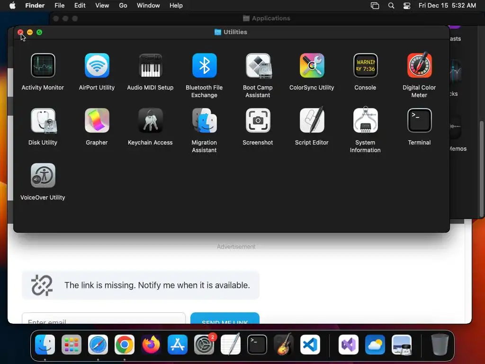Open the Terminal icon in Utilities
This screenshot has height=364, width=485.
(x=419, y=120)
